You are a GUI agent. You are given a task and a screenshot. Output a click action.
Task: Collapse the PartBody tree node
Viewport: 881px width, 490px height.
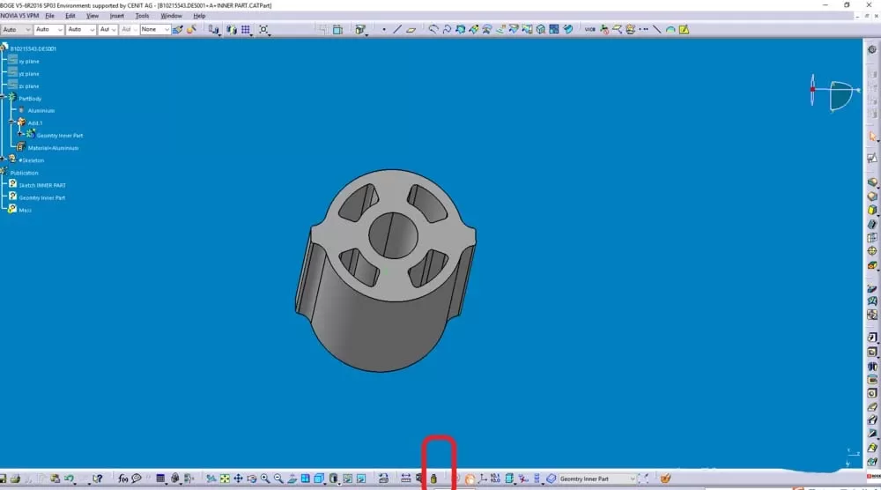3,98
